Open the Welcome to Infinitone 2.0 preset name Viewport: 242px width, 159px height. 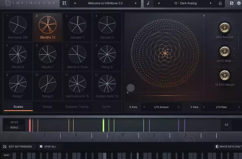point(105,3)
